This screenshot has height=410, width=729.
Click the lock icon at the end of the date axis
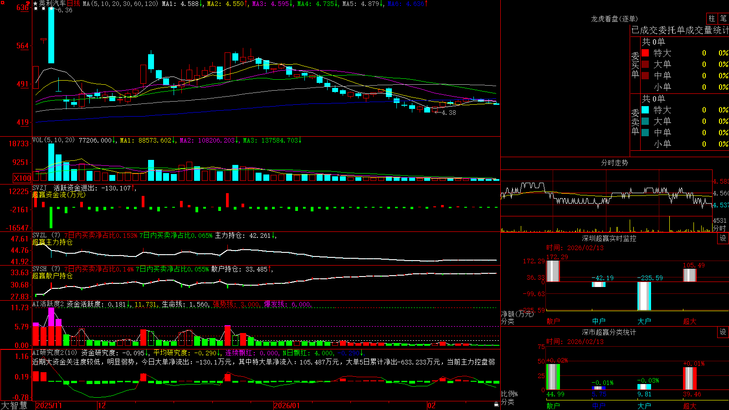pos(497,405)
